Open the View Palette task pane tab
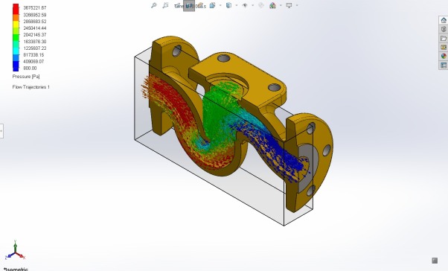Viewport: 448px width, 271px height. [x=444, y=47]
